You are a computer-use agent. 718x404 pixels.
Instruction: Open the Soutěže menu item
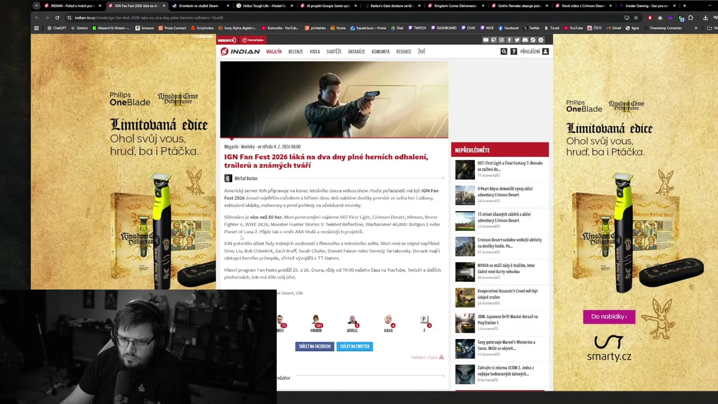tap(334, 52)
